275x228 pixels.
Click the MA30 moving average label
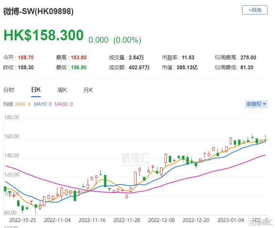pos(64,104)
